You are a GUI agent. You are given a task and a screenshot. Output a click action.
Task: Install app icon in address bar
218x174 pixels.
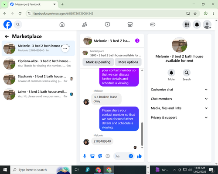click(188, 13)
